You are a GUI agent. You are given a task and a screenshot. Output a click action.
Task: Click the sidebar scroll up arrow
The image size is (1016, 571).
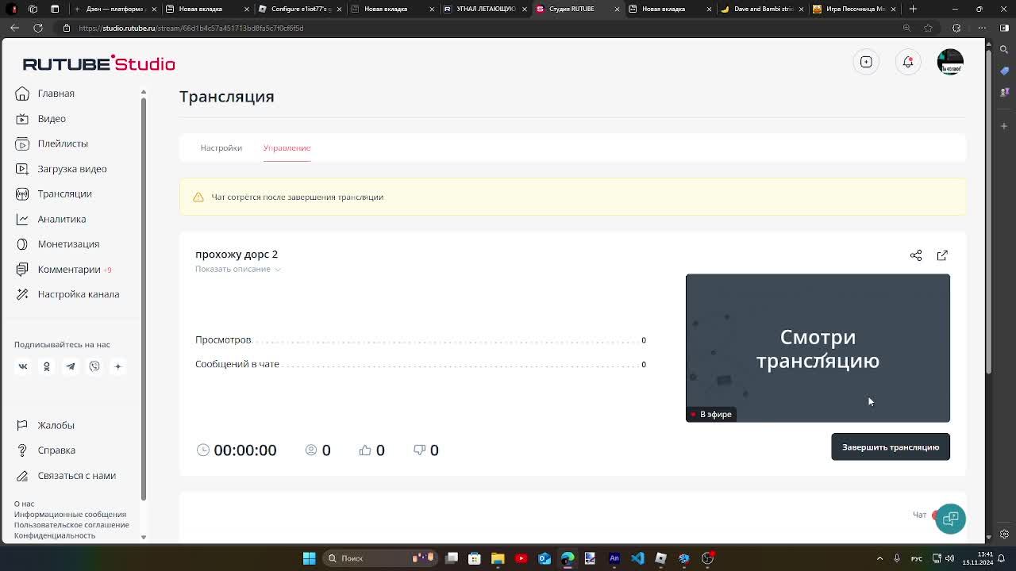pyautogui.click(x=143, y=93)
